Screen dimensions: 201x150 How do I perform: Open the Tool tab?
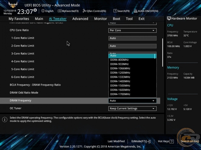pos(129,19)
